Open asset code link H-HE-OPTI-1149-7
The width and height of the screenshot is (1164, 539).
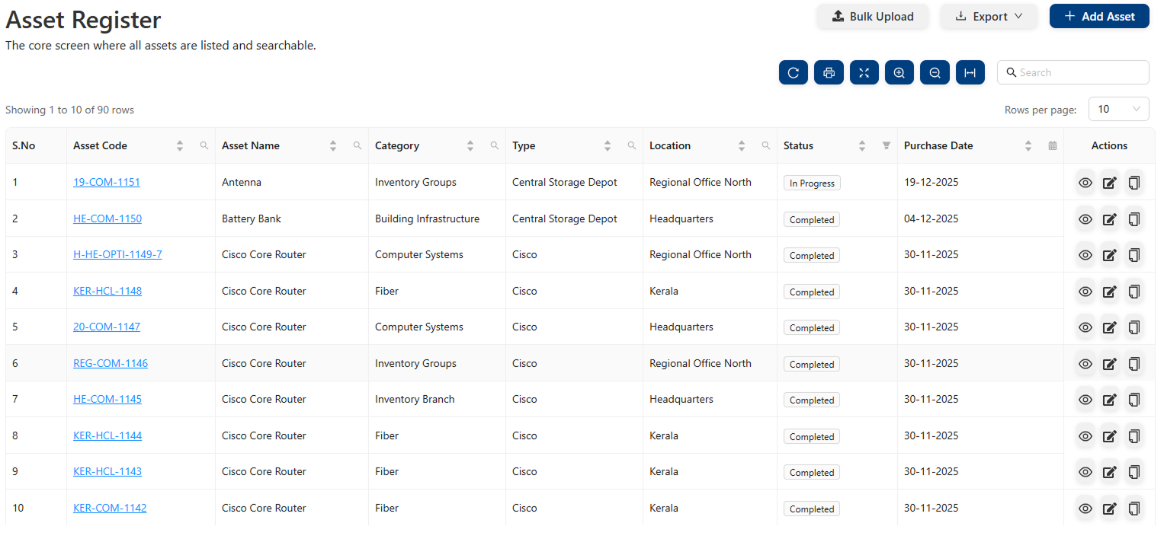click(x=117, y=255)
